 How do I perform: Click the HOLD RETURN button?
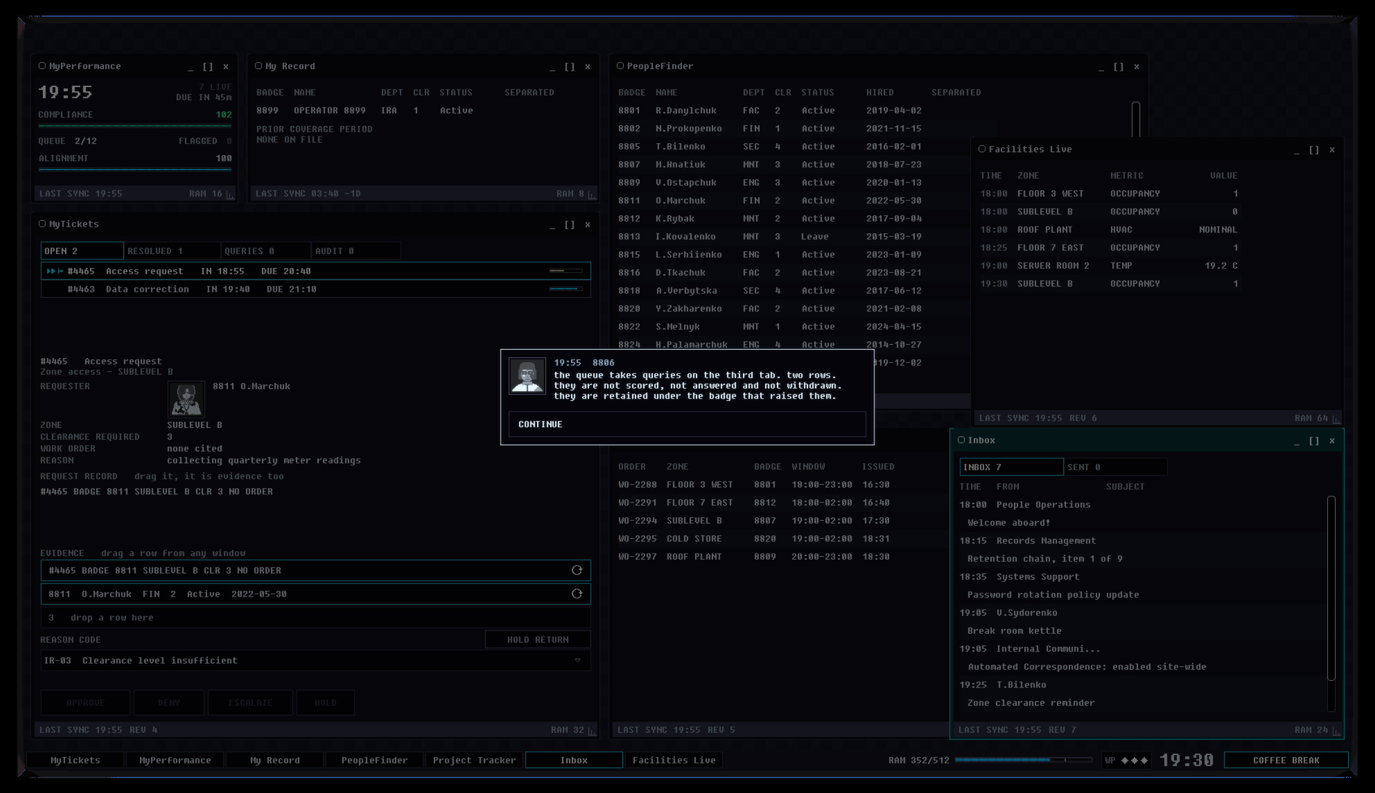pos(538,640)
